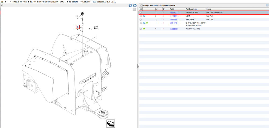Select callout number 3 in the diagram
Image resolution: width=269 pixels, height=128 pixels.
77,16
